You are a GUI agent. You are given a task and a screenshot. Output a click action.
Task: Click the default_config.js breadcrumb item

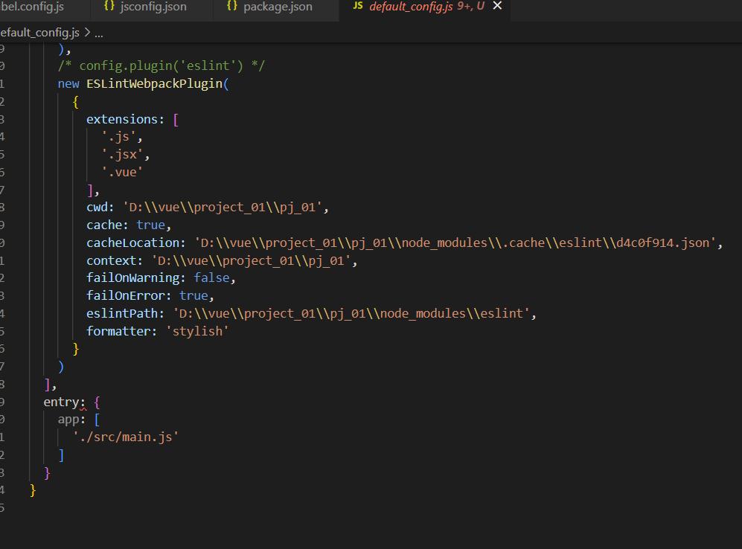click(x=39, y=33)
